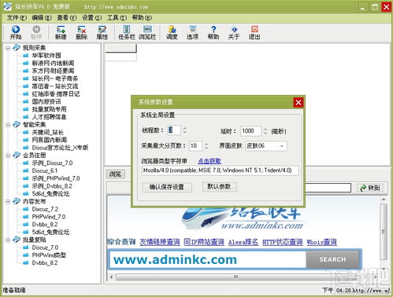The width and height of the screenshot is (393, 297).
Task: Open the 友情链接查询 link
Action: click(x=160, y=242)
